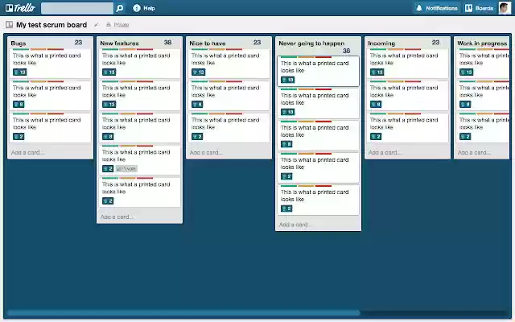Add a card to the New features list
The height and width of the screenshot is (322, 515).
point(117,217)
